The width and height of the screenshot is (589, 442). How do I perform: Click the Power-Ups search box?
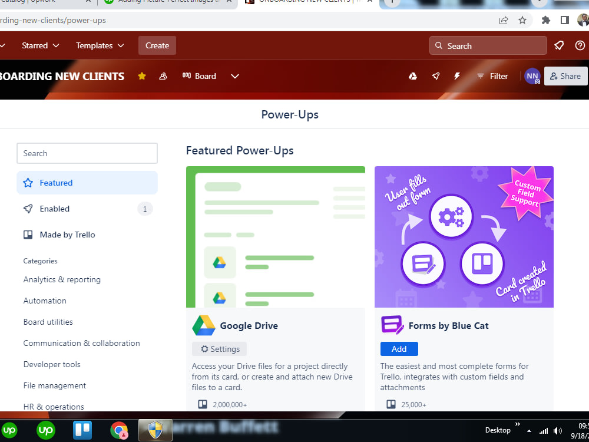87,153
